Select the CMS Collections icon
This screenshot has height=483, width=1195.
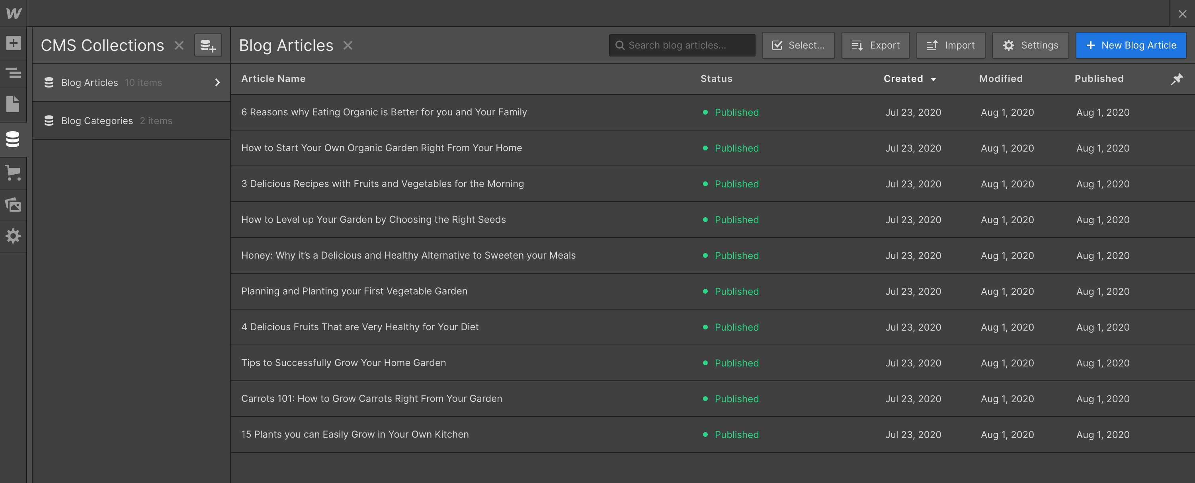(13, 139)
